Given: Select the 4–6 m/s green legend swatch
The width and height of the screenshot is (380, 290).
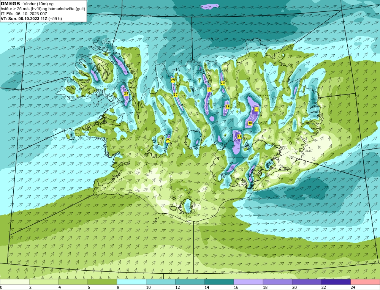Looking at the screenshot, I should (x=73, y=282).
